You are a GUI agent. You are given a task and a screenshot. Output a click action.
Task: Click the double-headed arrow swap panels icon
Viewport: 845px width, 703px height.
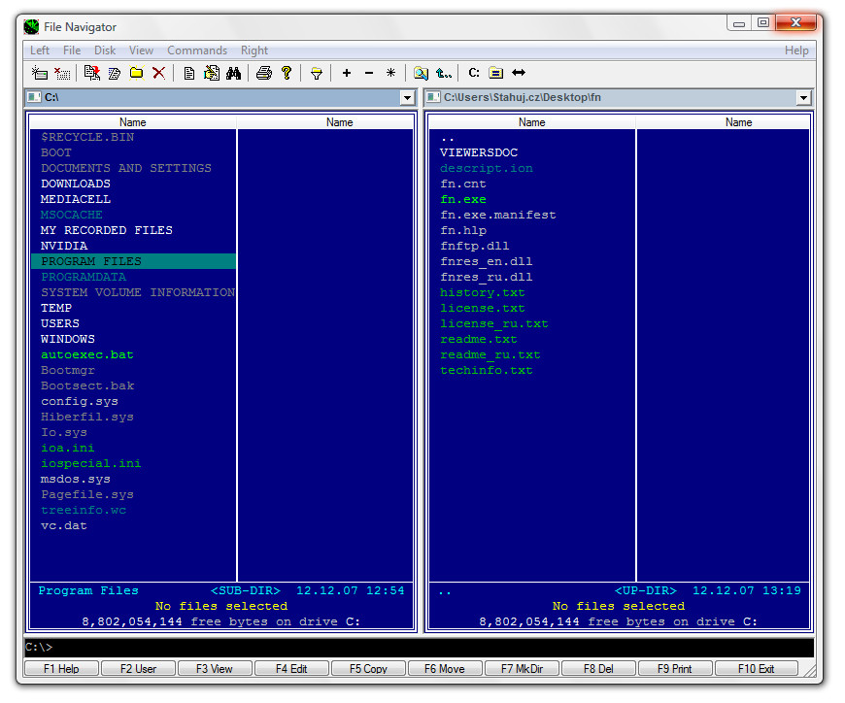click(x=519, y=73)
